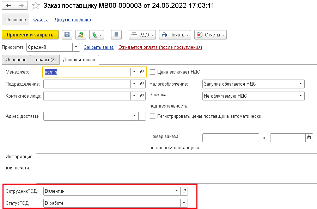Viewport: 317px width, 209px height.
Task: Save the document with the floppy disk icon
Action: pyautogui.click(x=67, y=35)
